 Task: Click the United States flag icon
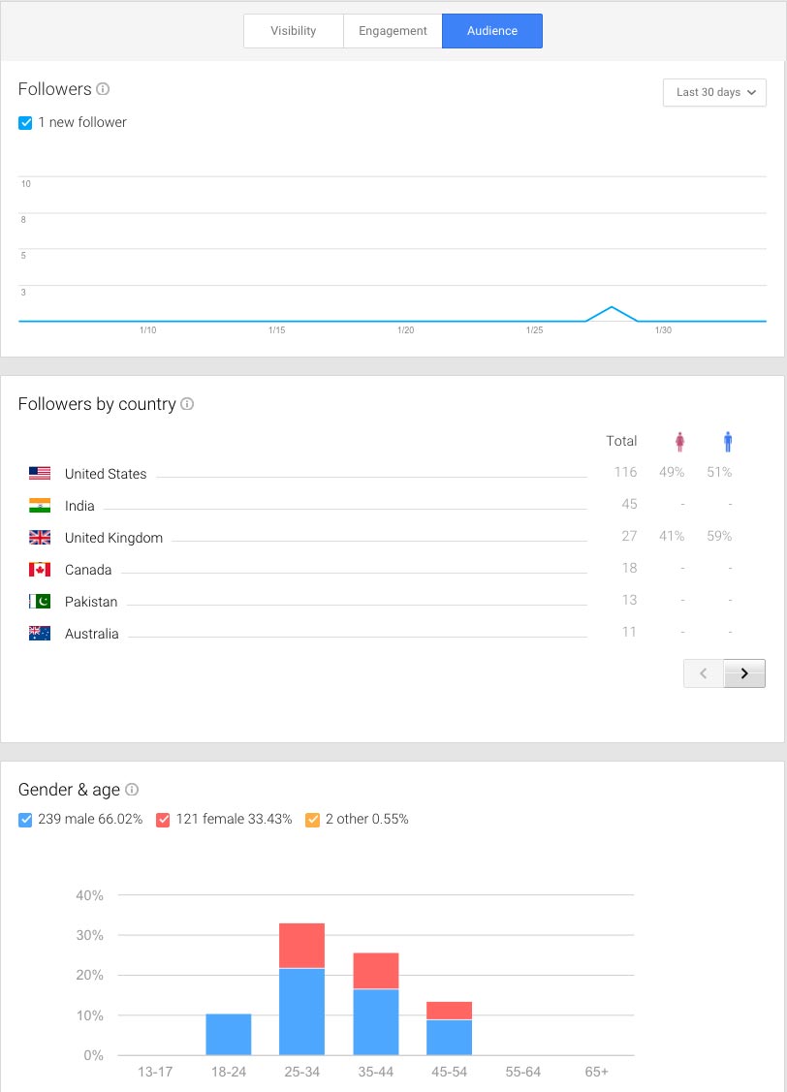coord(39,473)
